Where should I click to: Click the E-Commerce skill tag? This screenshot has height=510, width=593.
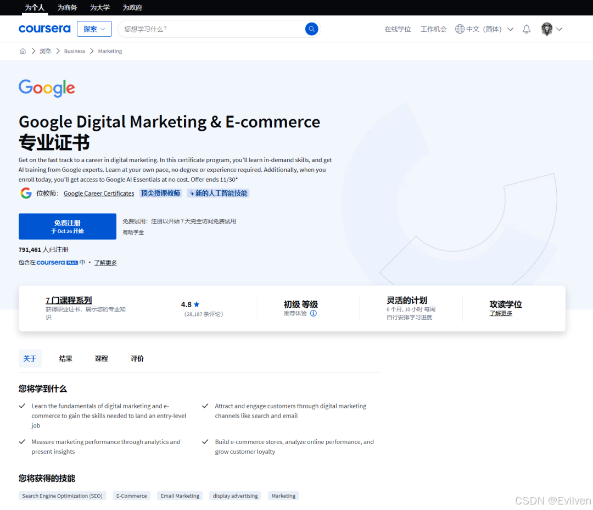click(x=132, y=496)
